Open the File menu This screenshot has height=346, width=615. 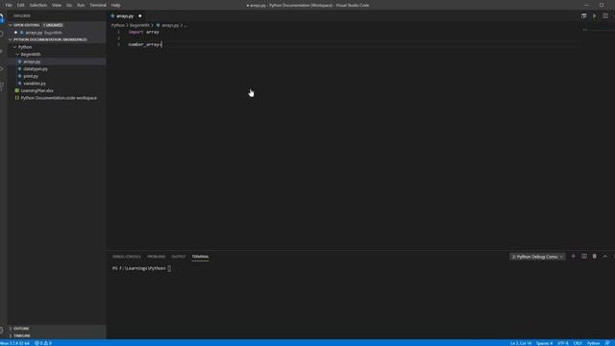(x=9, y=5)
